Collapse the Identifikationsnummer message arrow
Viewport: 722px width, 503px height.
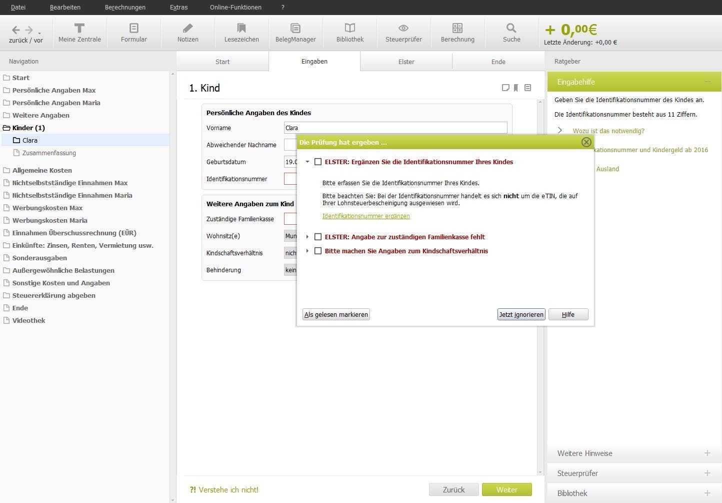click(307, 162)
